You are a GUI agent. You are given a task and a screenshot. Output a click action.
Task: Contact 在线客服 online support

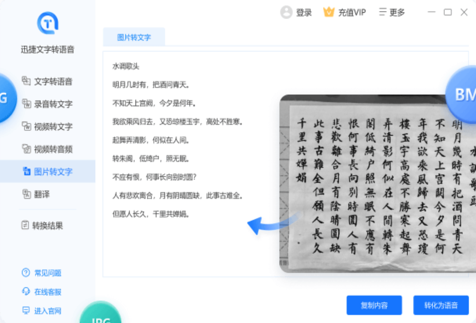click(43, 292)
